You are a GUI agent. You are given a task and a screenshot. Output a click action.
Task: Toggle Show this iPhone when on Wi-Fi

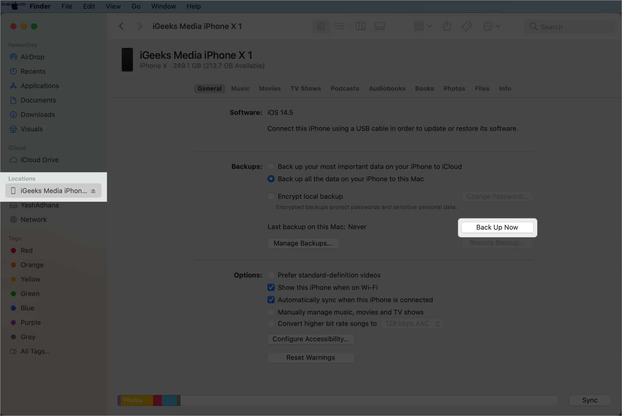click(x=271, y=288)
